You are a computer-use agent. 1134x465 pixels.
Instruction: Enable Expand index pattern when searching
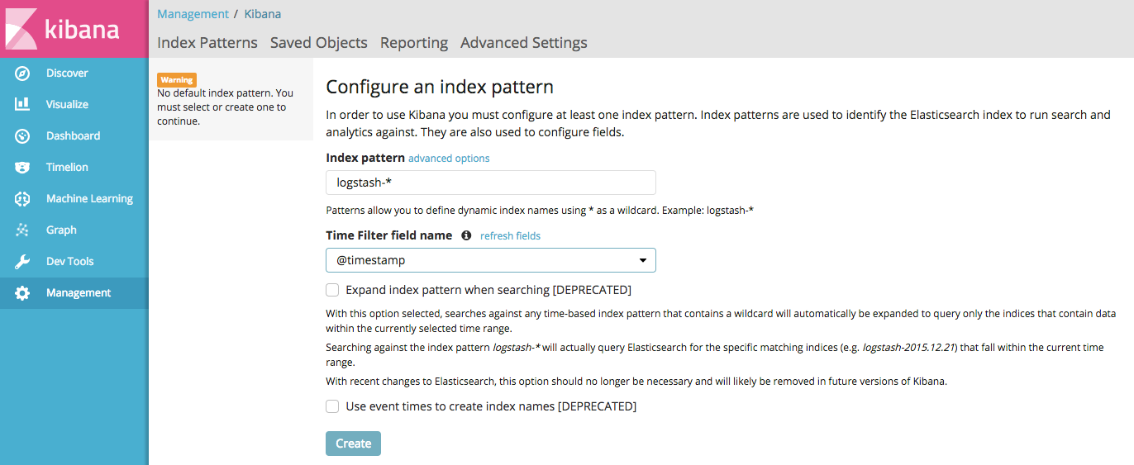pyautogui.click(x=332, y=290)
